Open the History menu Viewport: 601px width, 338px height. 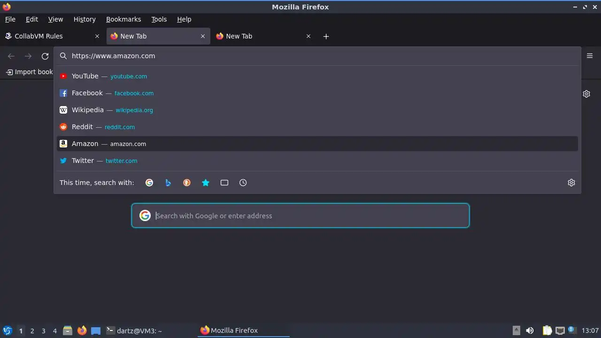pyautogui.click(x=85, y=19)
